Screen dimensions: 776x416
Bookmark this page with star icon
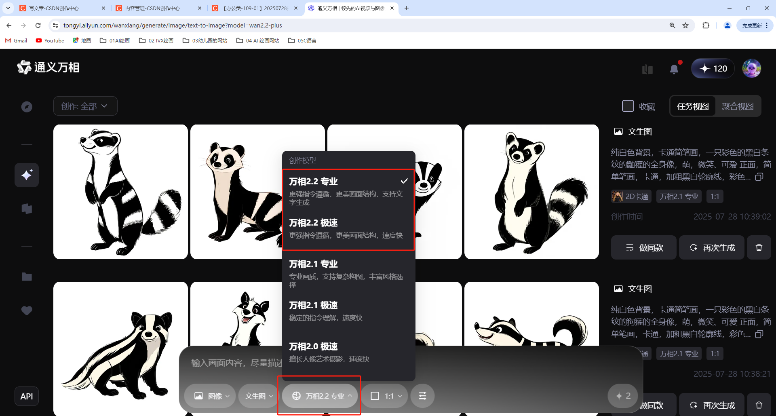[685, 25]
